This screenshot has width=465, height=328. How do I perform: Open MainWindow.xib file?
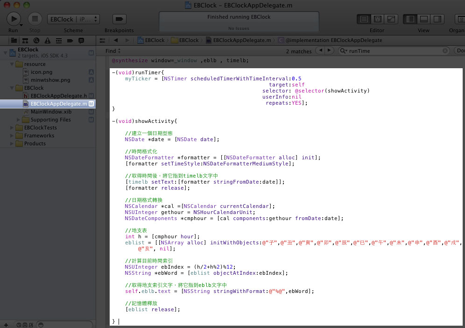51,112
